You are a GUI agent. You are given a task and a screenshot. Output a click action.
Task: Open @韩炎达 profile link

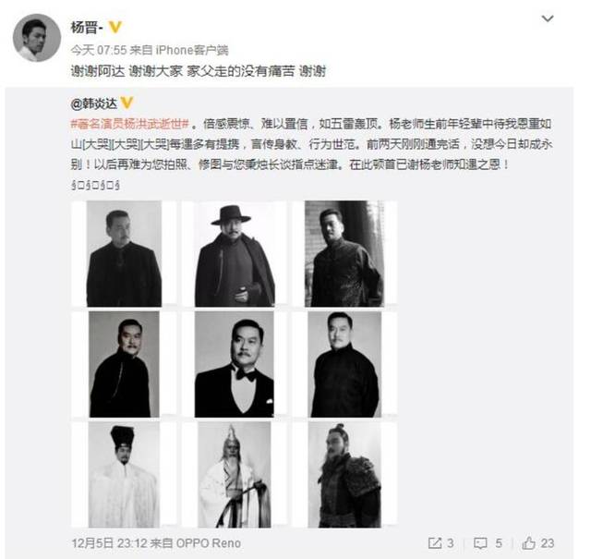[x=94, y=103]
